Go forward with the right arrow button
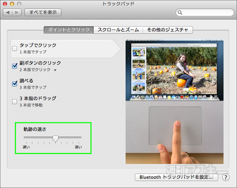Screen dimensions: 237x188 click(x=17, y=12)
